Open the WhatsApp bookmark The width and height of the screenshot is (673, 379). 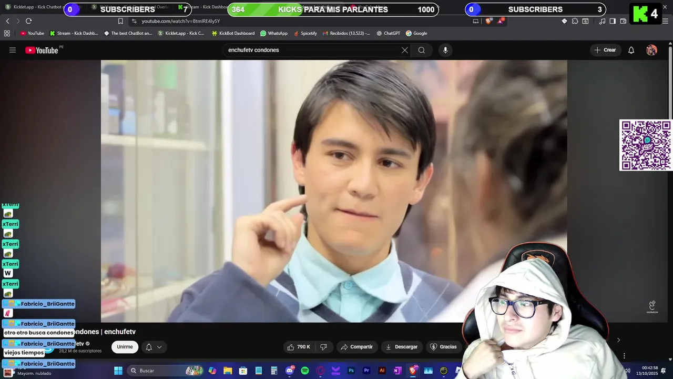point(274,33)
